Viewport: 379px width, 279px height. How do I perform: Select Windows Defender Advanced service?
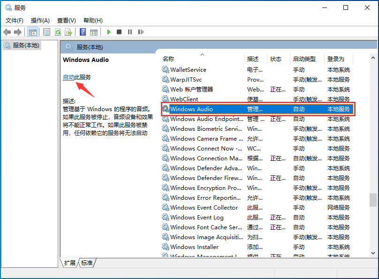click(206, 168)
